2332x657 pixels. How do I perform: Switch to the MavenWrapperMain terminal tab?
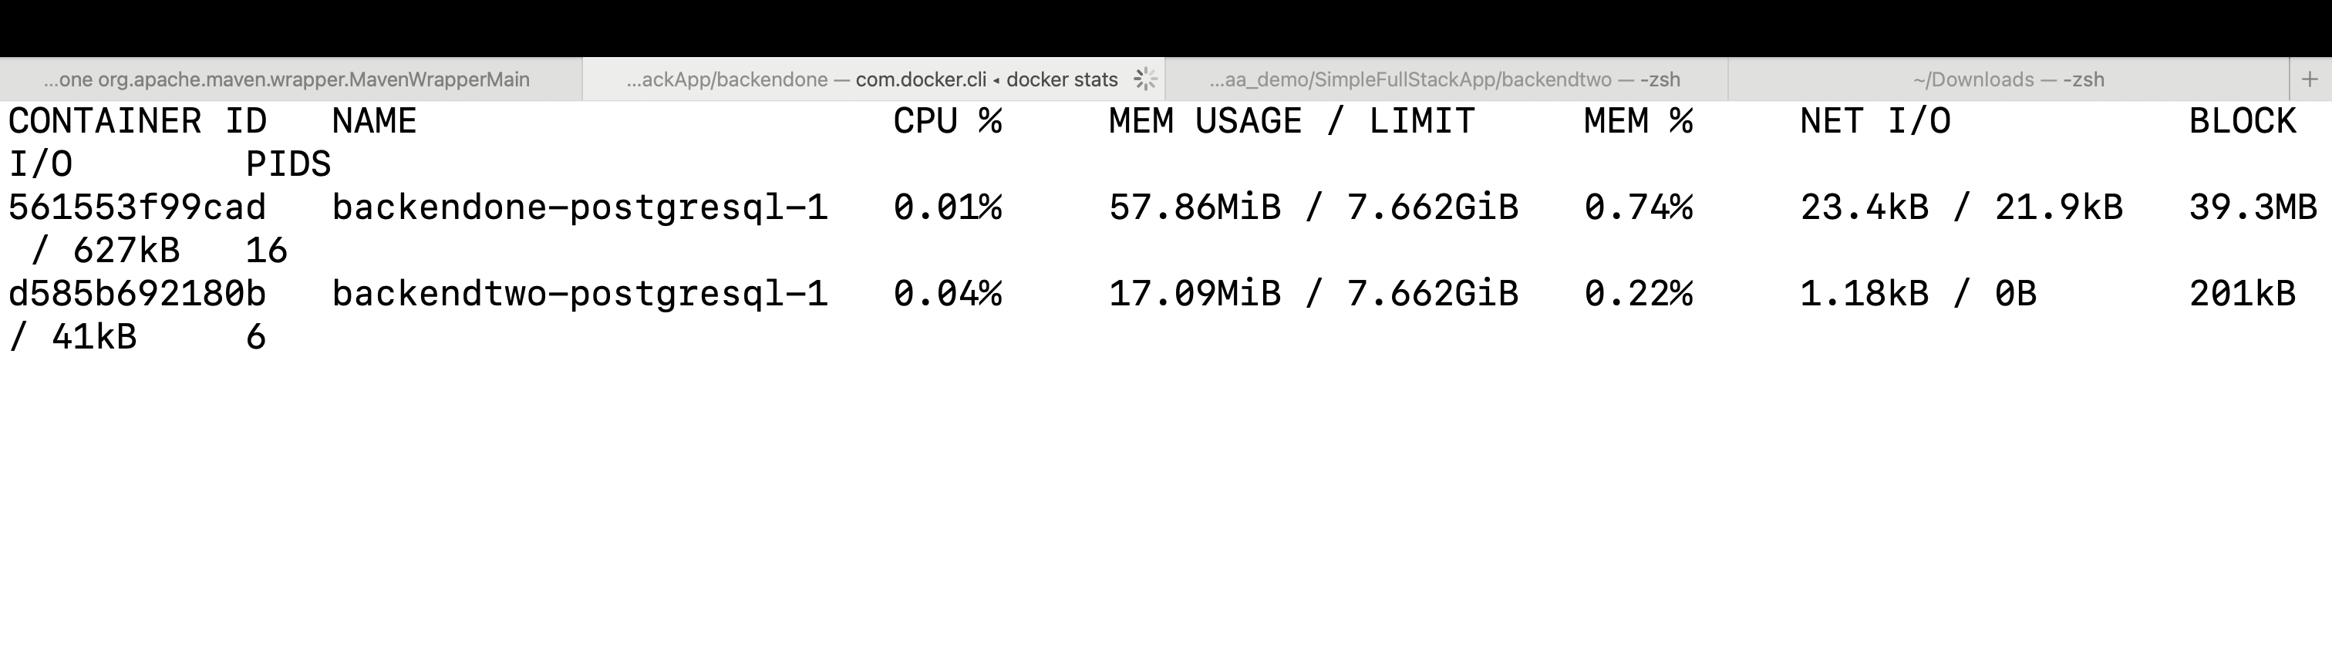[x=291, y=79]
